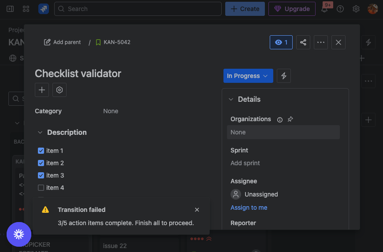Open the notifications bell icon
Image resolution: width=383 pixels, height=252 pixels.
click(x=324, y=9)
